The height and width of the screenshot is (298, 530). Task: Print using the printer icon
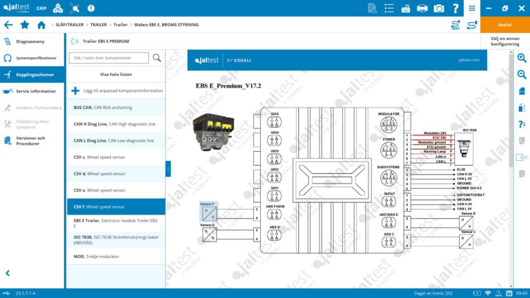[x=422, y=8]
